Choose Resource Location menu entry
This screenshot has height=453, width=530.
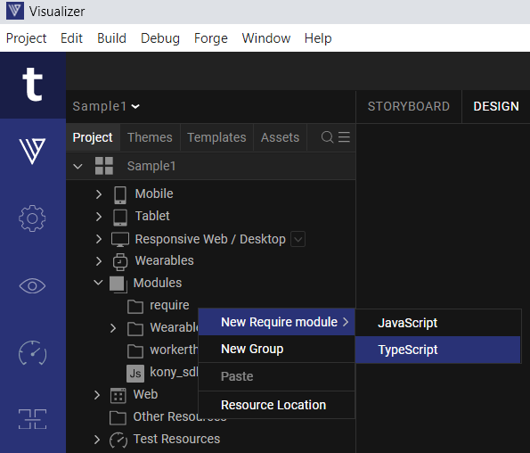pyautogui.click(x=276, y=405)
